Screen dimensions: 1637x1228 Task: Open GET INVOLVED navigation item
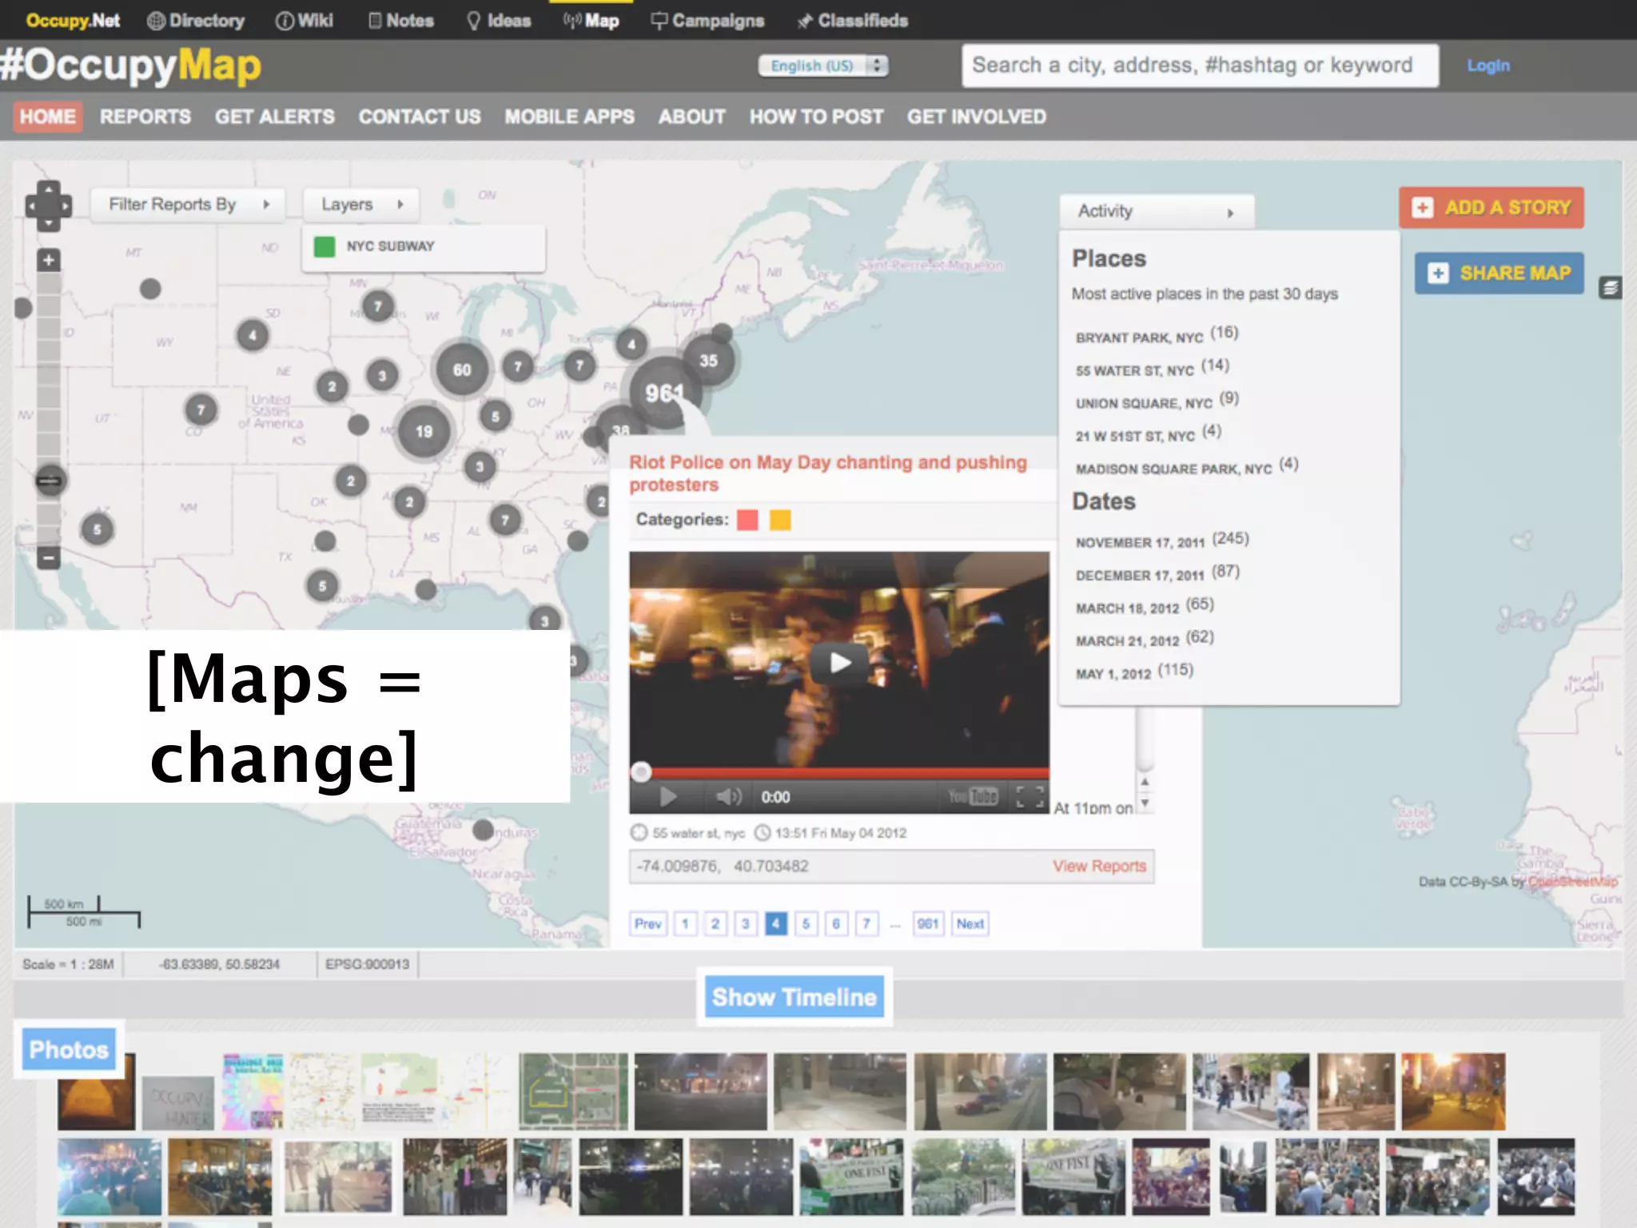tap(976, 117)
